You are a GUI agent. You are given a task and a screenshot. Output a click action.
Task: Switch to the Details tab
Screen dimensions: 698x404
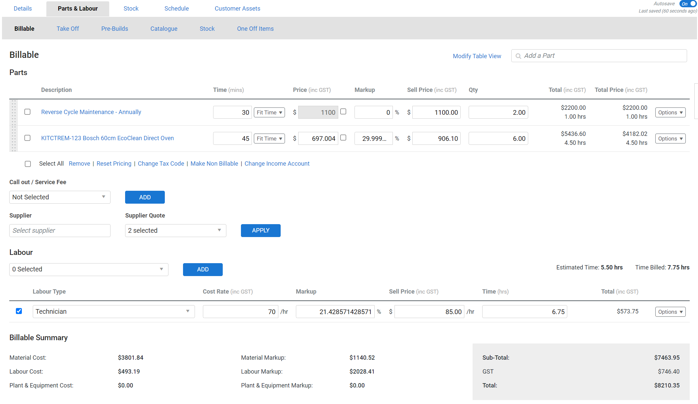pos(23,9)
